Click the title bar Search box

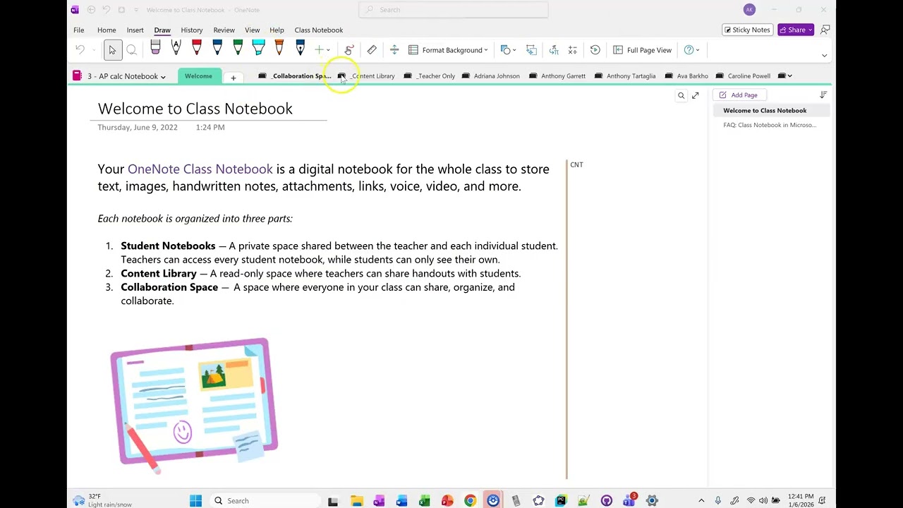pyautogui.click(x=454, y=10)
